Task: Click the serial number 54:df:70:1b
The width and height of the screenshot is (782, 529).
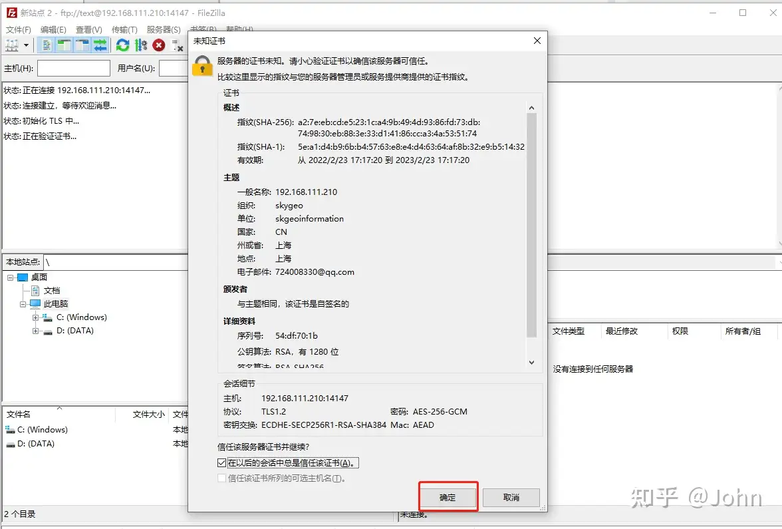Action: point(297,336)
